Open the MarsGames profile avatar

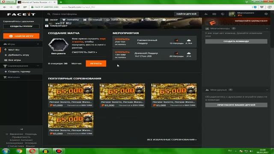click(232, 14)
